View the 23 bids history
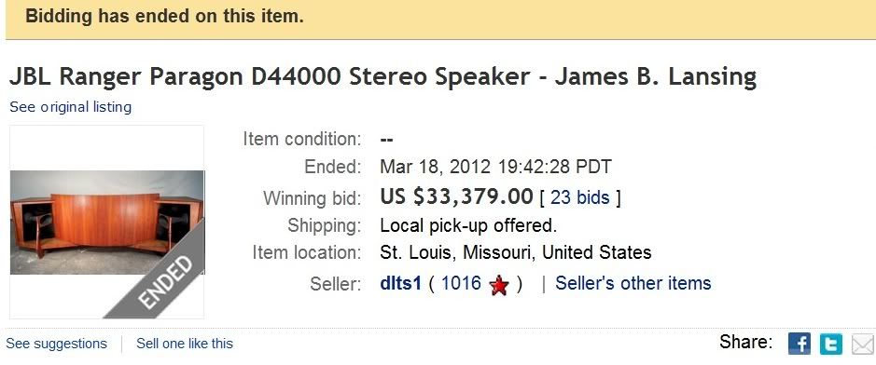Screen dimensions: 876x365 point(580,197)
